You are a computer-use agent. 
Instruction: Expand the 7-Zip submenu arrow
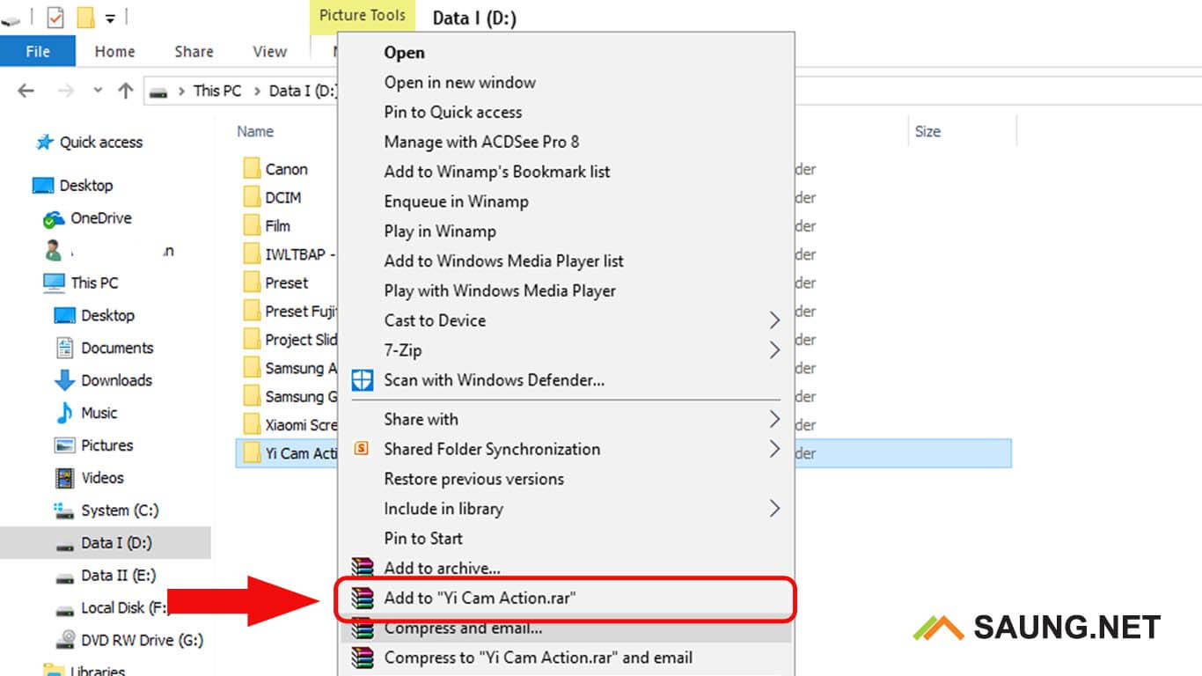(x=774, y=350)
